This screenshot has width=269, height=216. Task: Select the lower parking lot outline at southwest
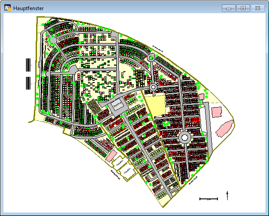click(x=127, y=173)
